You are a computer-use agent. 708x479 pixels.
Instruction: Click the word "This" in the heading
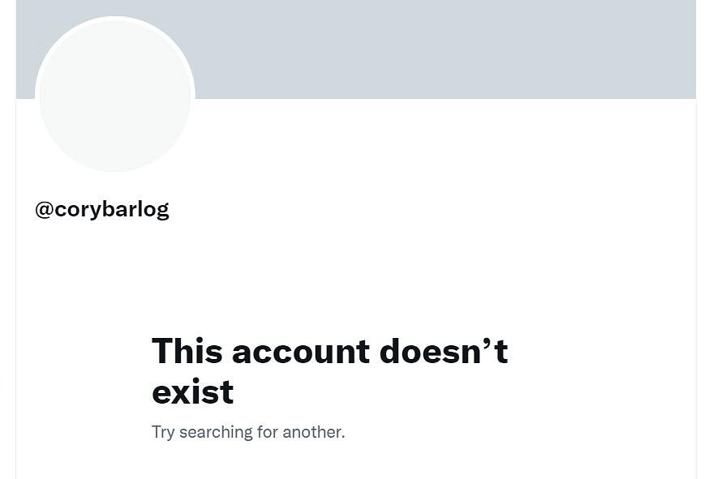187,351
